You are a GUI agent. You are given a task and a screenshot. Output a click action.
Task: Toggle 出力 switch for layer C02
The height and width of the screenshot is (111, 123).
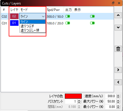point(68,16)
